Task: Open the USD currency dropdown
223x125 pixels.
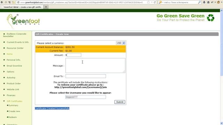Action: (121, 43)
